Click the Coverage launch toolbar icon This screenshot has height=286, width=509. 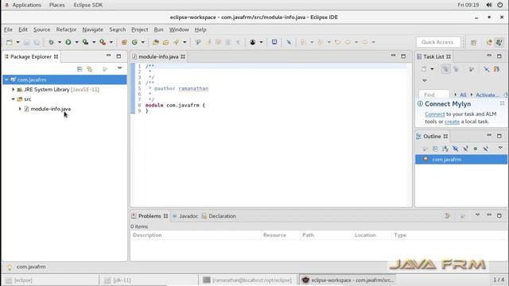85,42
